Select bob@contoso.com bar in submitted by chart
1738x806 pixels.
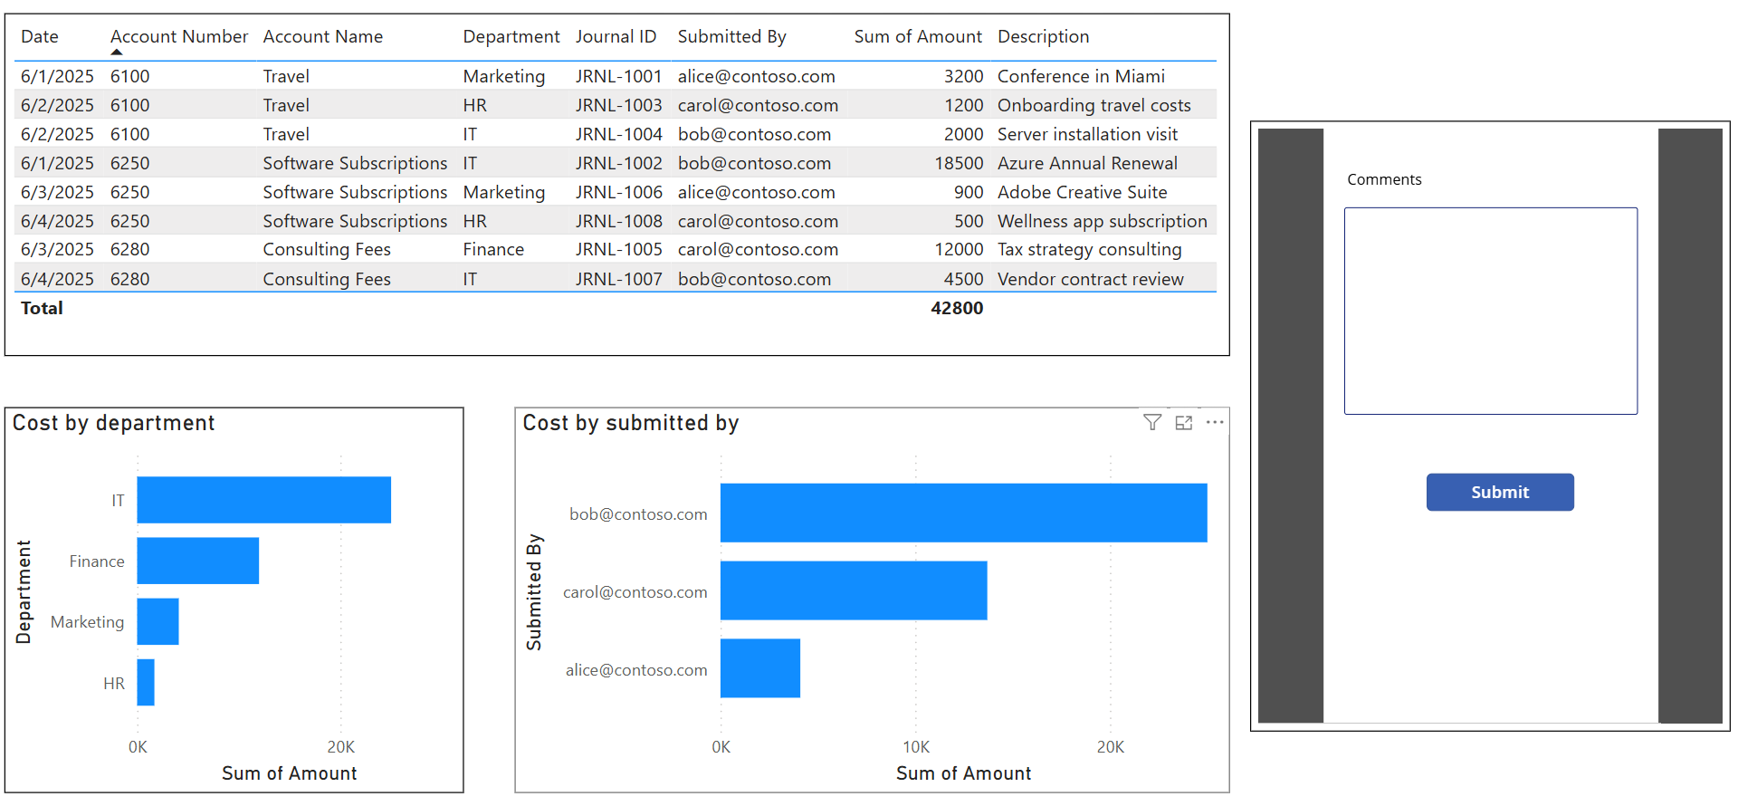[963, 513]
